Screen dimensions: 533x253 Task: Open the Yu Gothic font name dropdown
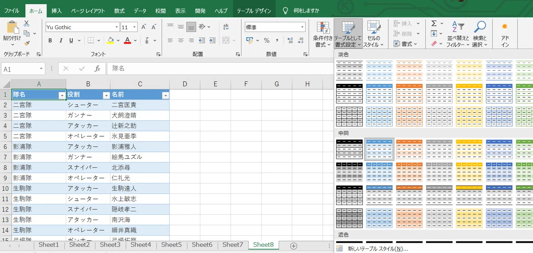[x=116, y=27]
